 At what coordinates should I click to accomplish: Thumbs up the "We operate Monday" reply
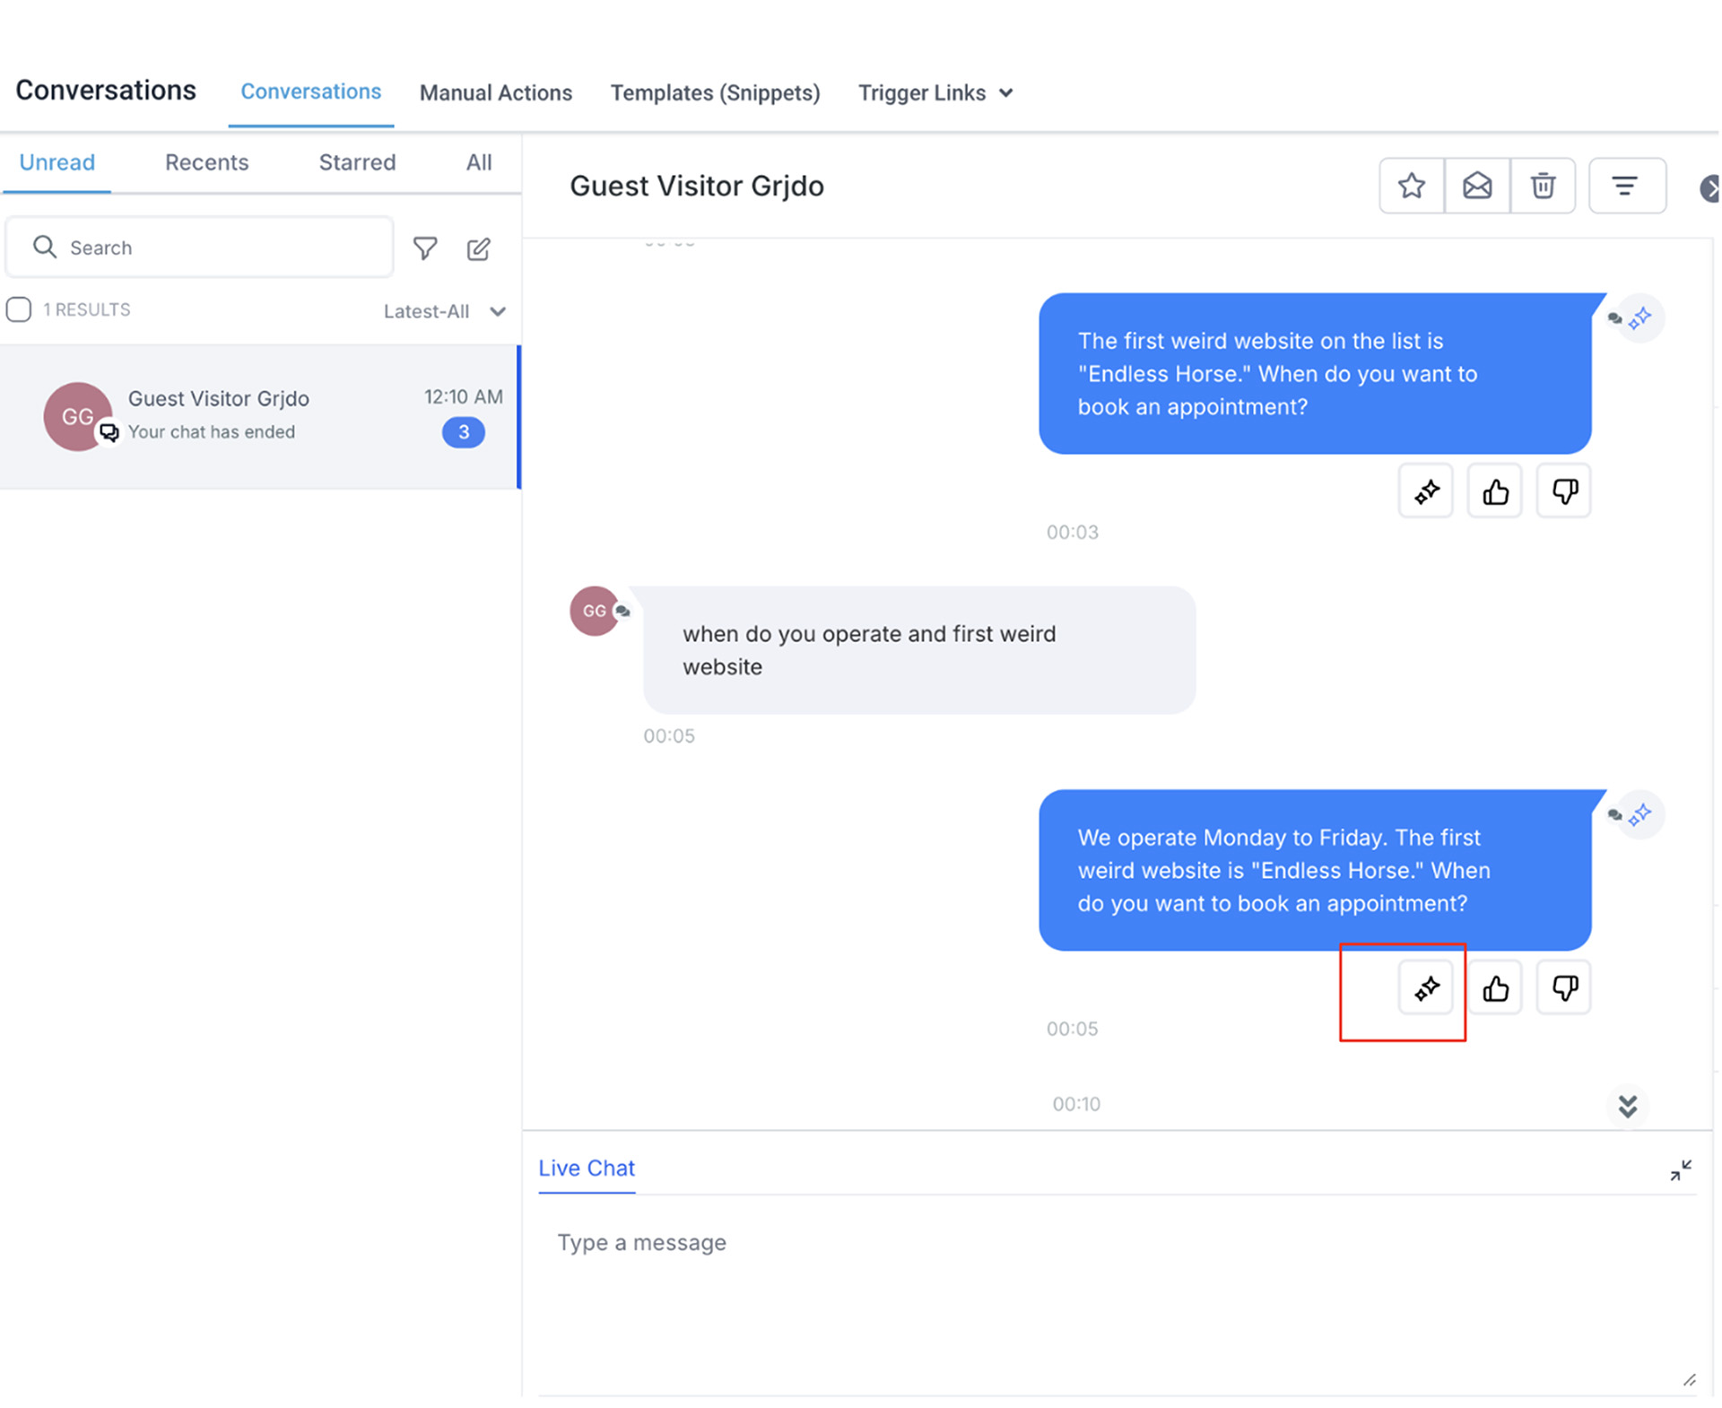pyautogui.click(x=1495, y=988)
